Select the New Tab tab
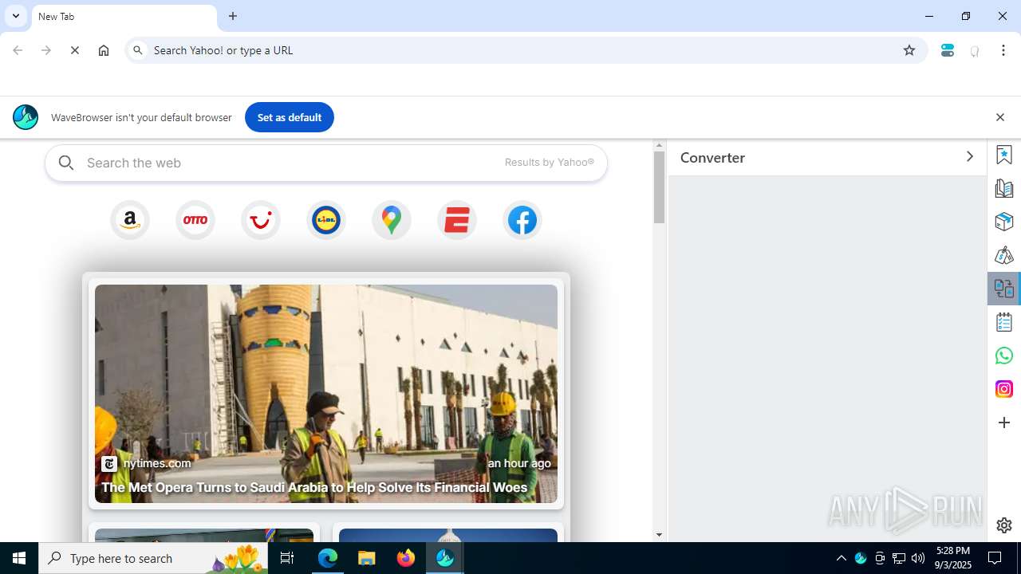1021x574 pixels. click(x=124, y=17)
